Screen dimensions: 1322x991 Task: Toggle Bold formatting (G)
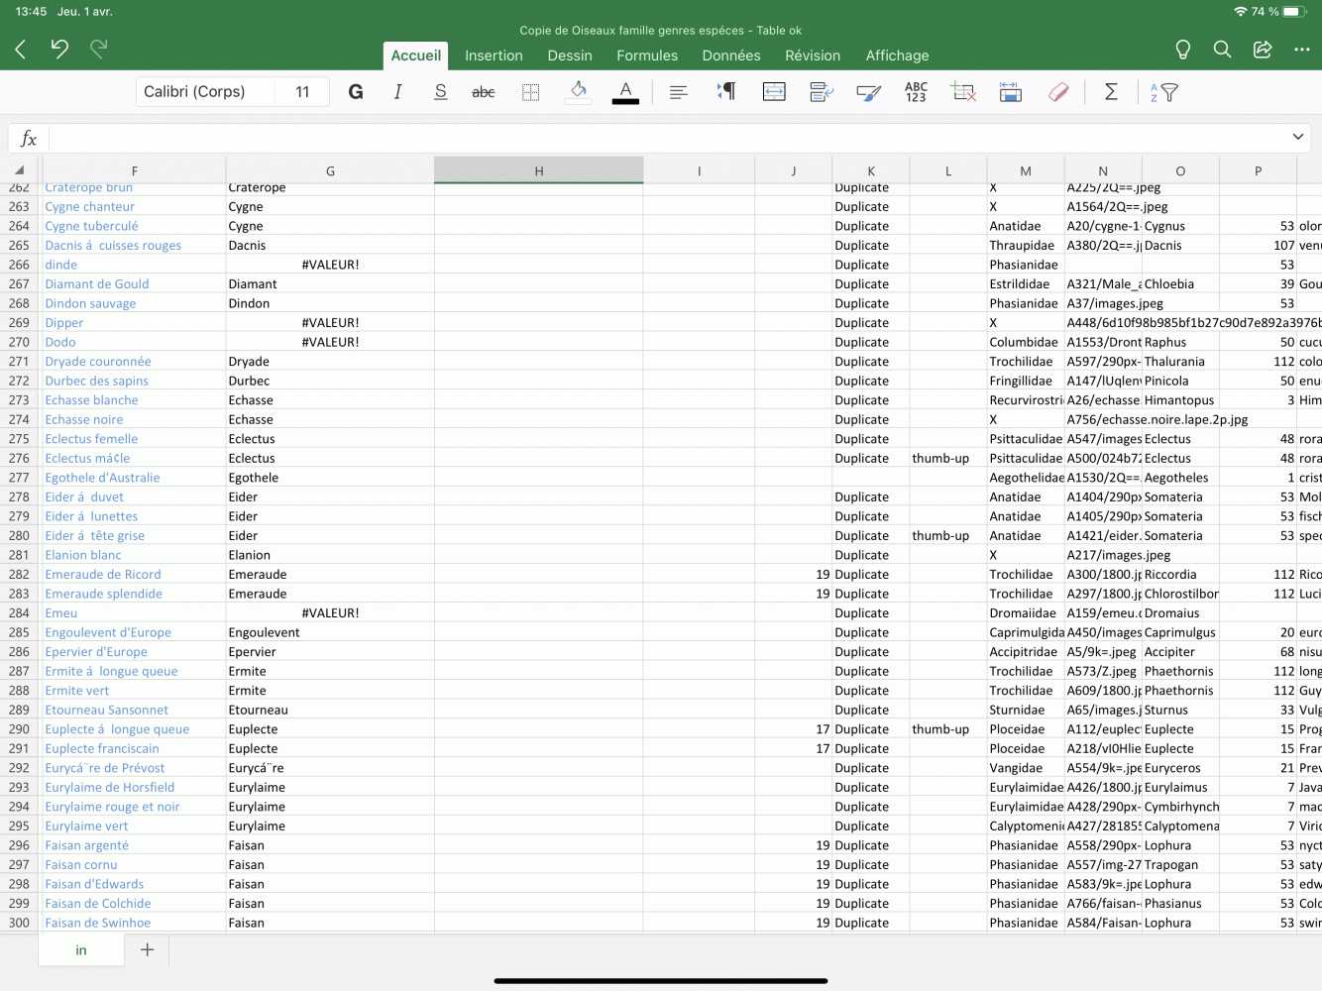coord(356,92)
